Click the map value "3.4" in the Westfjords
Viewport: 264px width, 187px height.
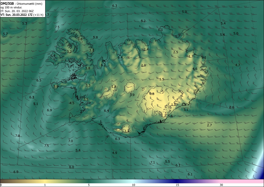(x=80, y=39)
